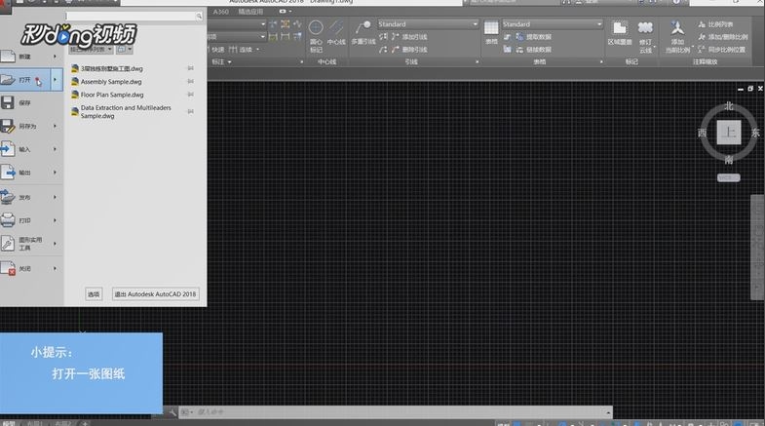Expand the 另存为 (Save As) submenu arrow
Image resolution: width=765 pixels, height=426 pixels.
coord(55,126)
